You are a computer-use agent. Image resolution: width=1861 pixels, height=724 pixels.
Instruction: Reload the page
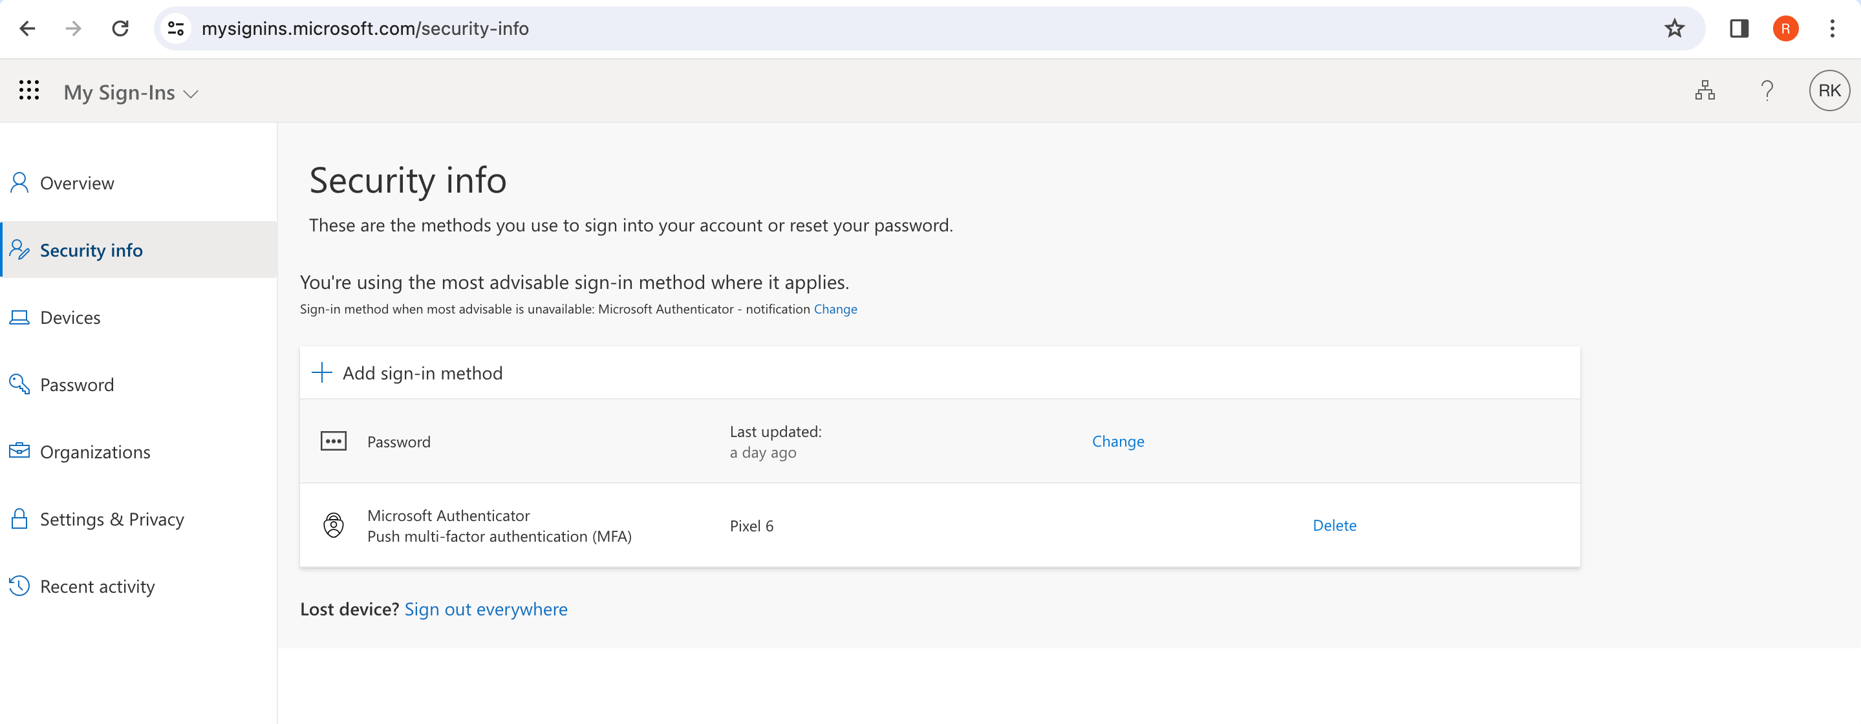point(120,29)
